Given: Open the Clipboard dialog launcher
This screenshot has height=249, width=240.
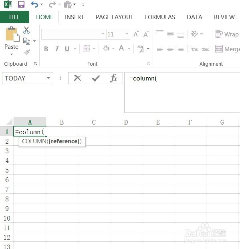Looking at the screenshot, I should [x=35, y=64].
